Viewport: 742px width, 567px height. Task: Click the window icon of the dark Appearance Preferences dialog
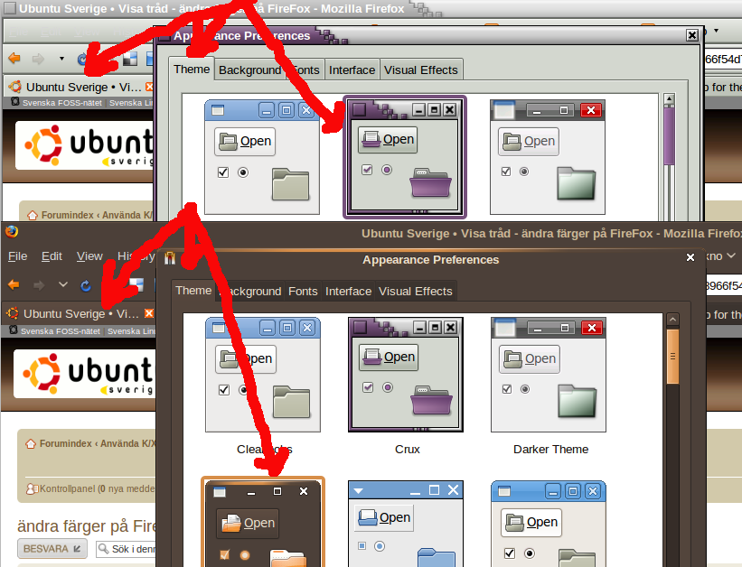[x=170, y=258]
